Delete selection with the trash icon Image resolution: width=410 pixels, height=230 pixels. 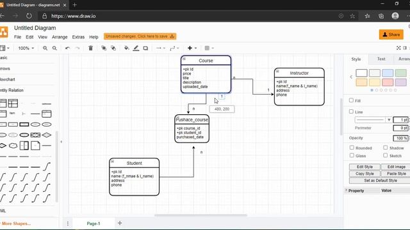tap(90, 48)
